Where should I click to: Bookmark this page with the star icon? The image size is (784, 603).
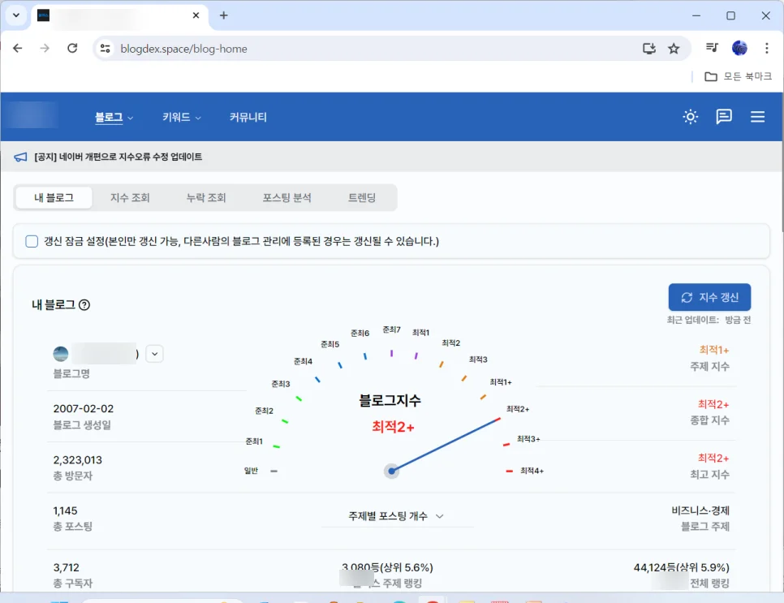coord(674,49)
